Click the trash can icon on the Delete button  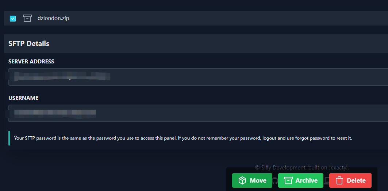click(x=339, y=181)
